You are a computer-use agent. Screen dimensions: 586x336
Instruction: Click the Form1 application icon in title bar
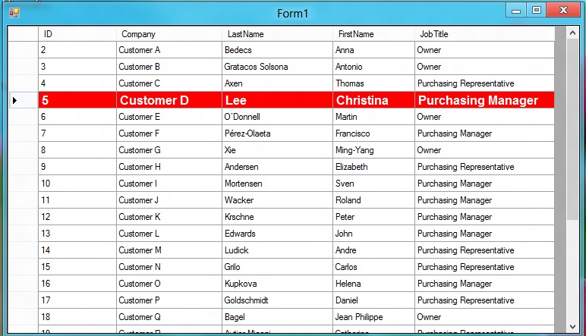pos(14,12)
